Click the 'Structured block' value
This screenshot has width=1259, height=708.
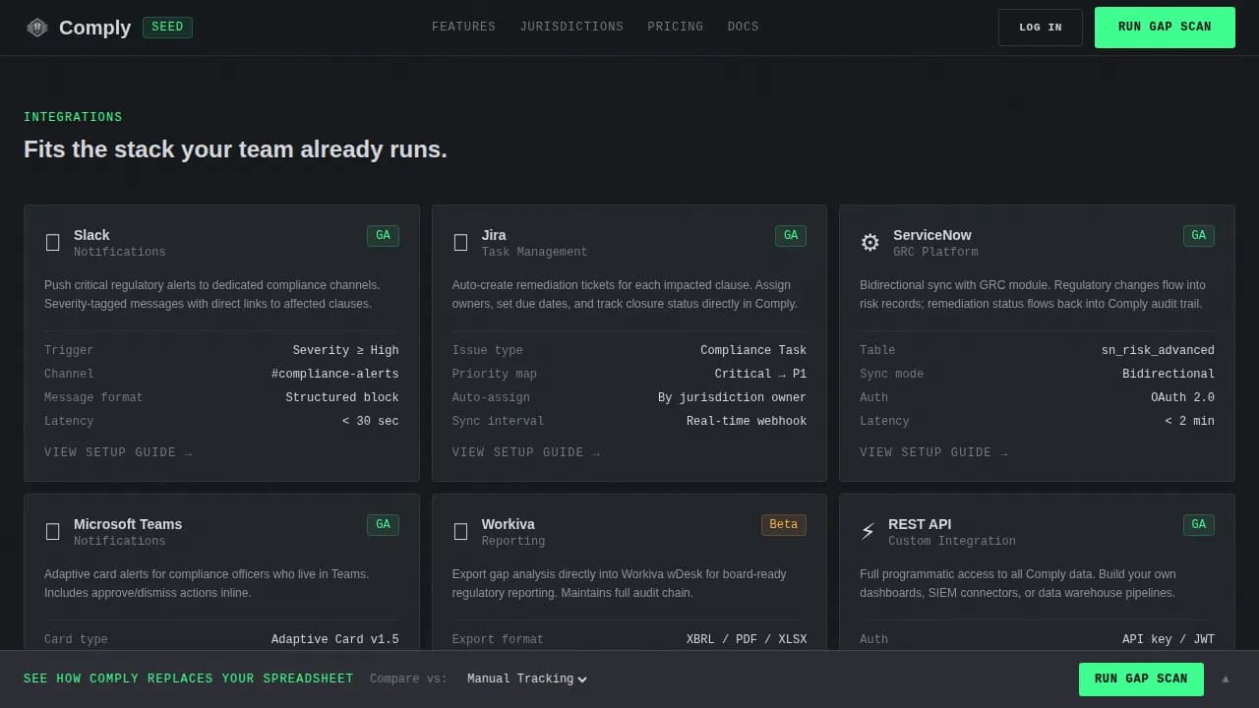342,397
